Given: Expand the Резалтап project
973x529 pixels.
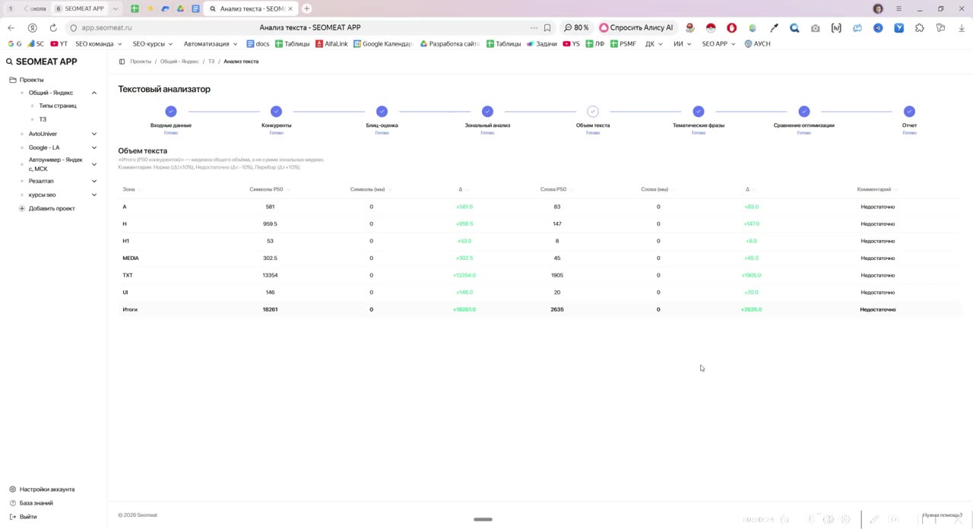Looking at the screenshot, I should tap(94, 181).
